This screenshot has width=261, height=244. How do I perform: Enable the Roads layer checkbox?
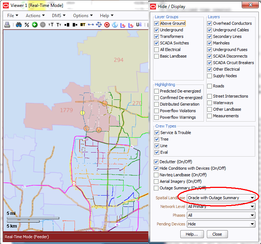210,86
